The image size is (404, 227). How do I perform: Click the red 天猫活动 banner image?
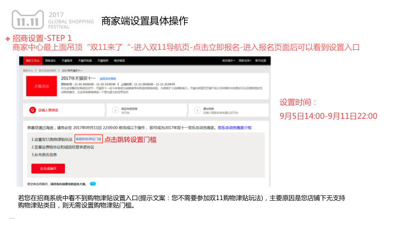[x=42, y=86]
